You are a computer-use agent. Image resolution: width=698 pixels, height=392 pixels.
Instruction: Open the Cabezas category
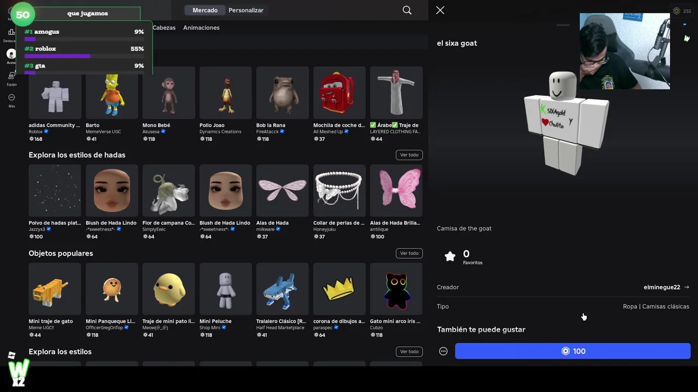point(164,28)
